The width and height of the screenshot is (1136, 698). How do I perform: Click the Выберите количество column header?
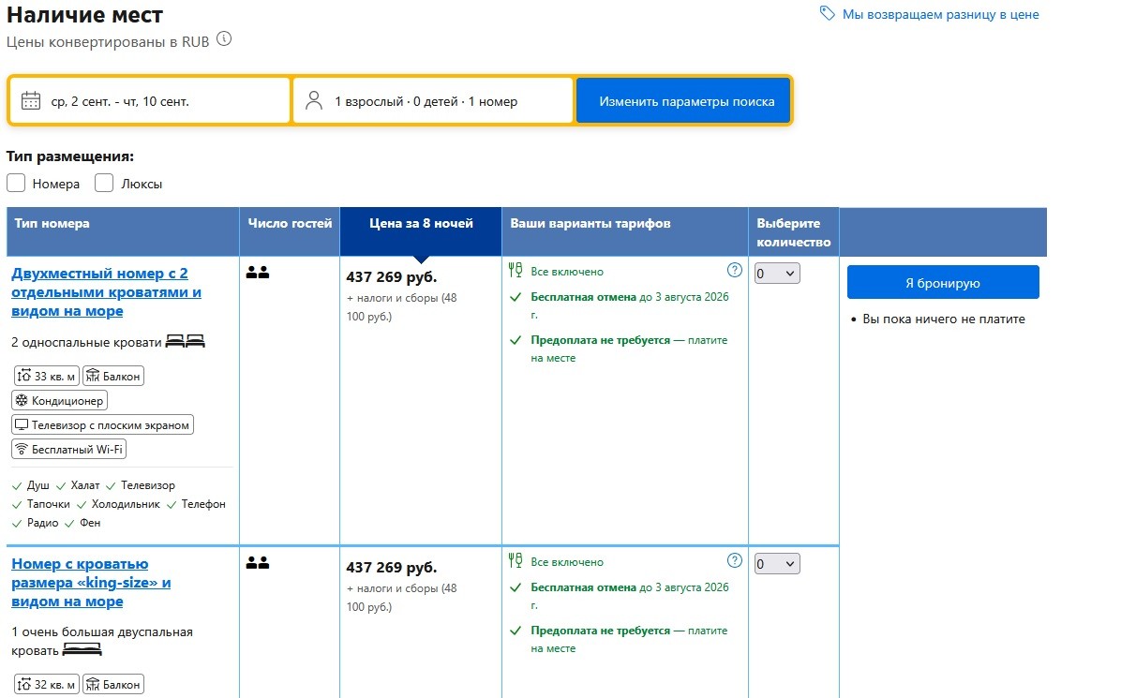(794, 232)
